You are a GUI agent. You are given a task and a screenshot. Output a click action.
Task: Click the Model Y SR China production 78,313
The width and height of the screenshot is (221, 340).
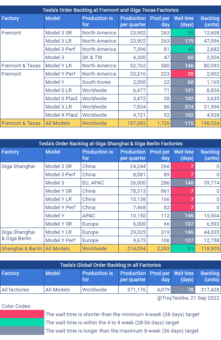[133, 191]
